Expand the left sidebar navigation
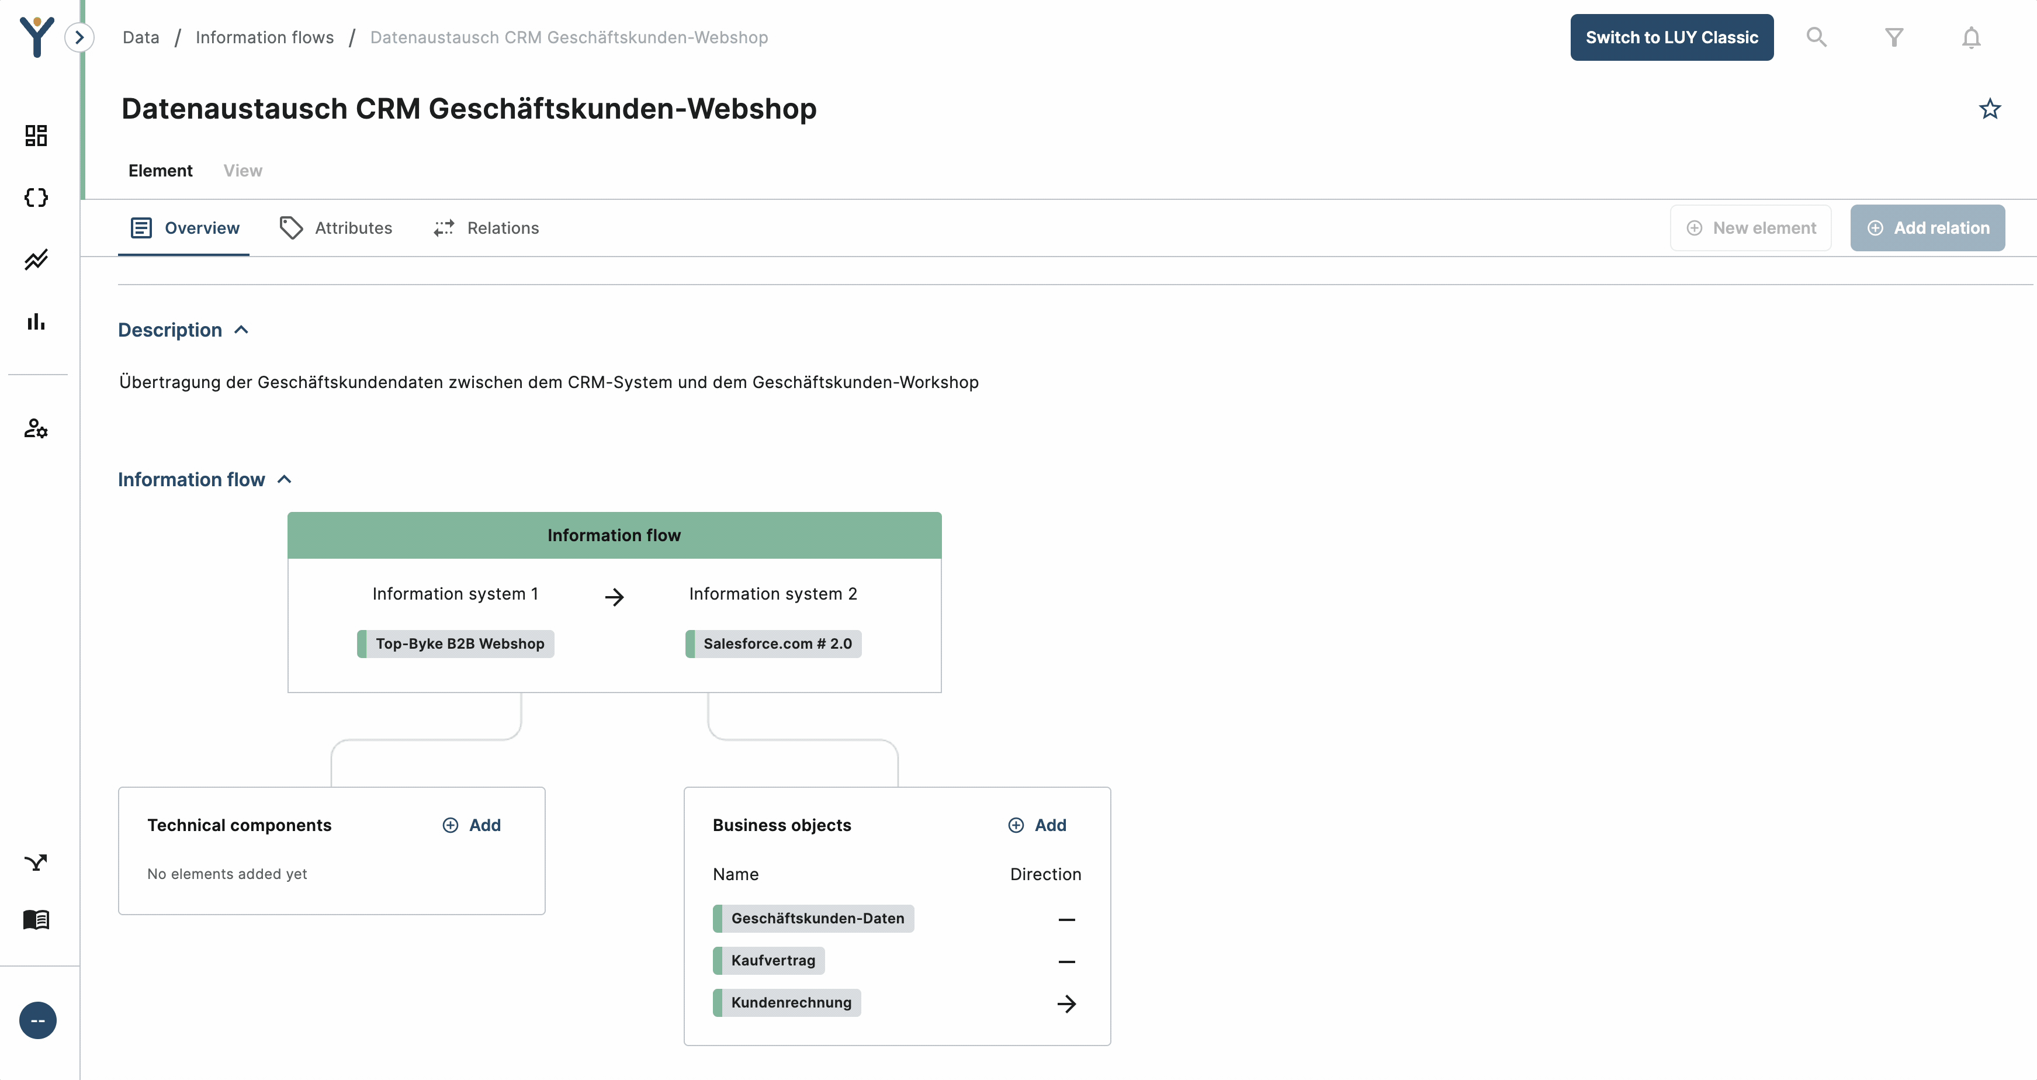This screenshot has width=2037, height=1080. coord(79,37)
